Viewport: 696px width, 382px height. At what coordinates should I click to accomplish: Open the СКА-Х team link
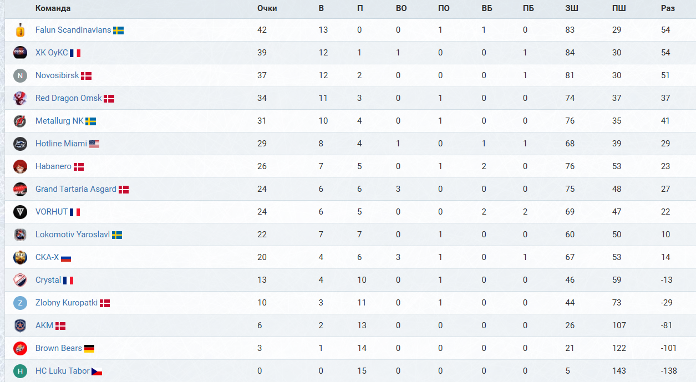[x=47, y=257]
